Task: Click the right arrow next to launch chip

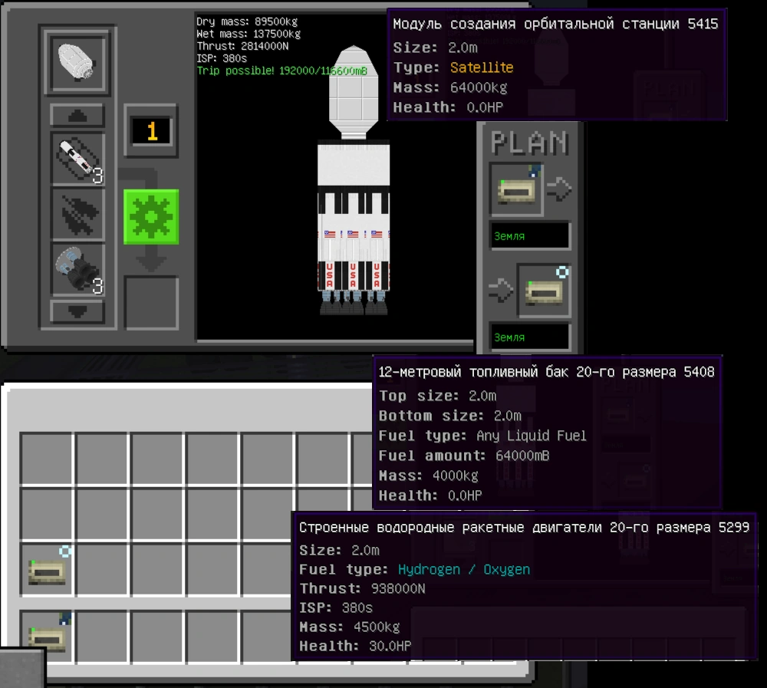Action: pos(559,189)
